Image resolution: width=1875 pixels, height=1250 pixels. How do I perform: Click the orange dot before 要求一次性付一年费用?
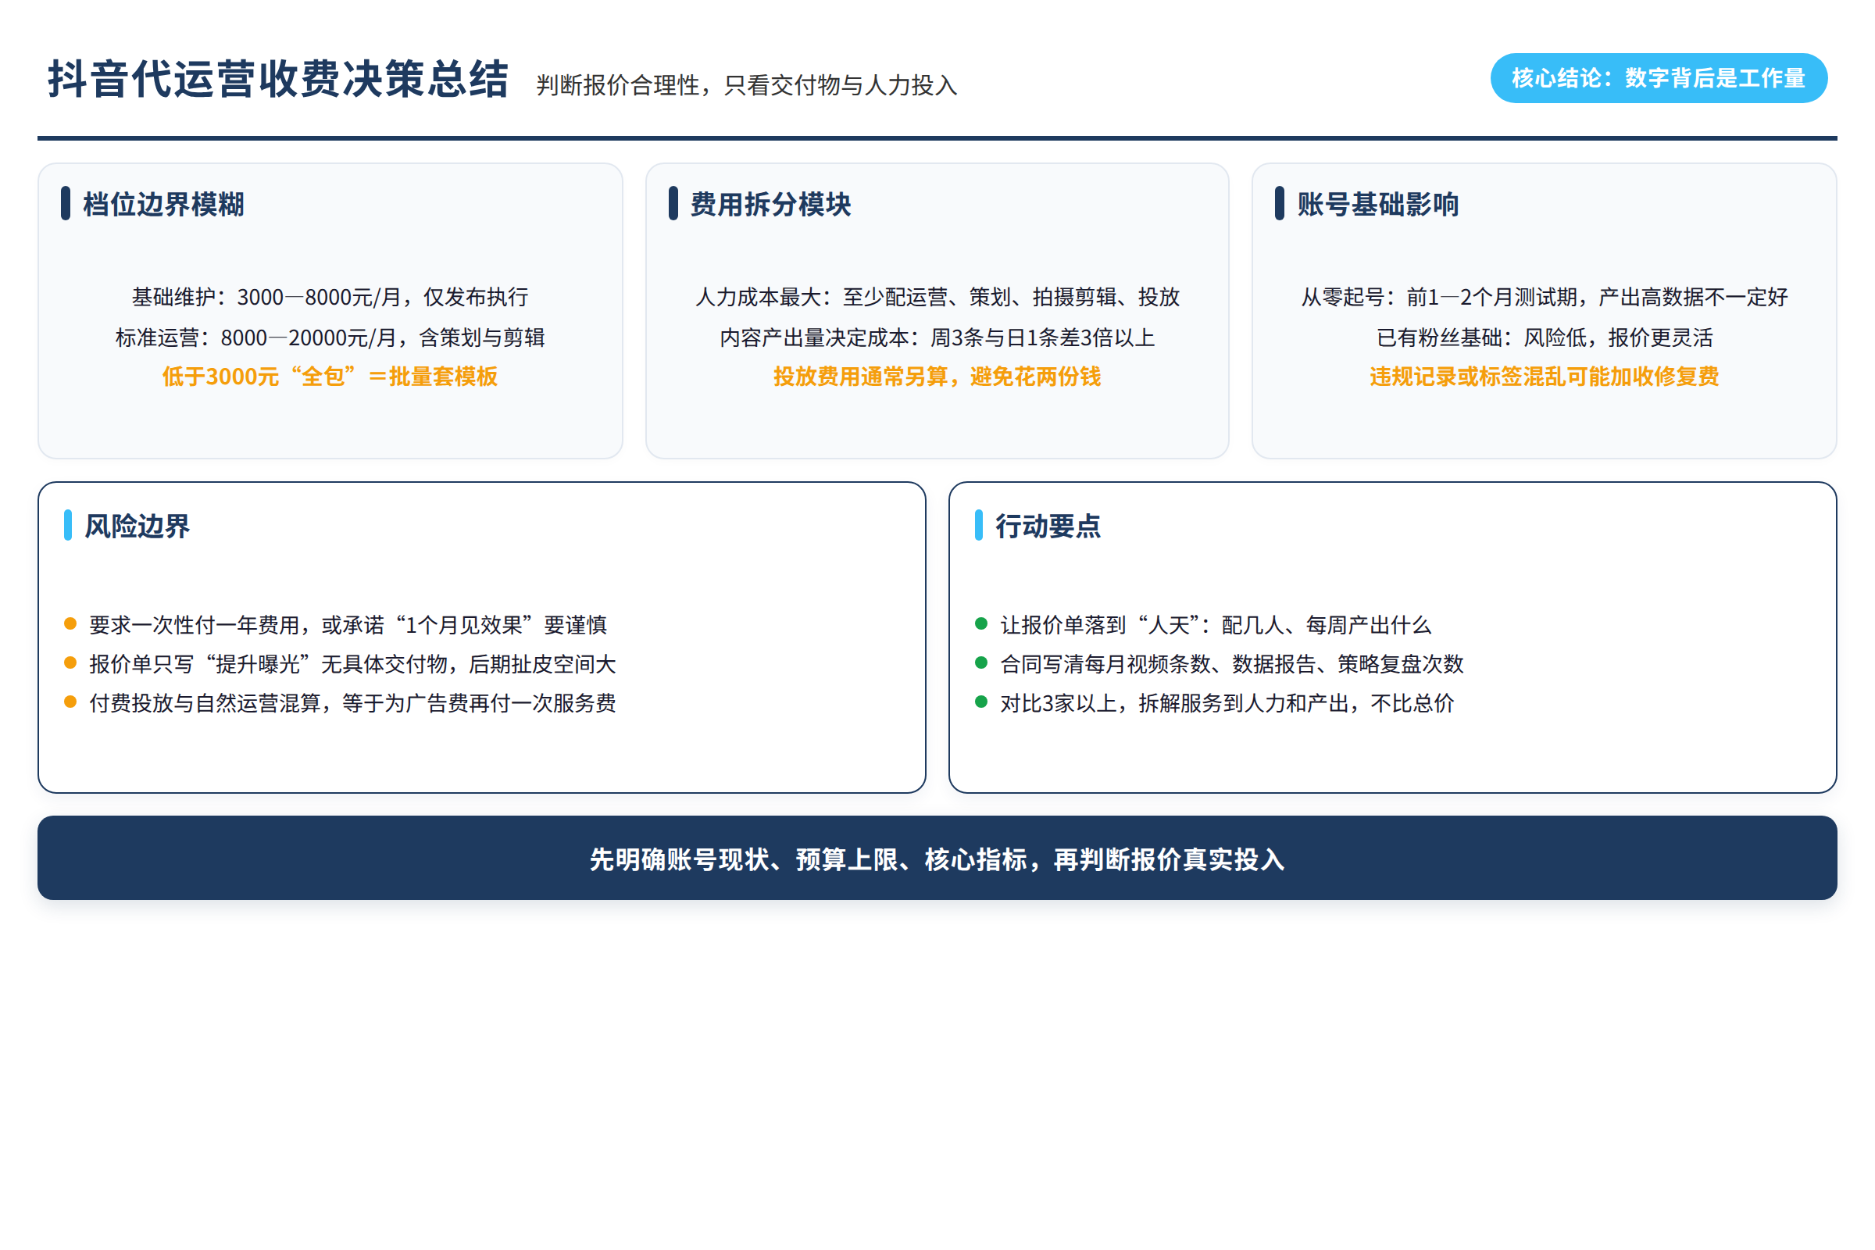pos(70,623)
